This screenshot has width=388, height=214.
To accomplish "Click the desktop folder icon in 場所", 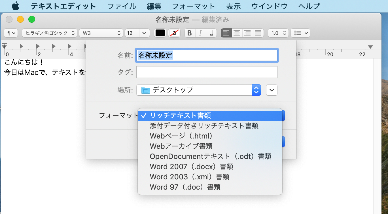I will [145, 90].
